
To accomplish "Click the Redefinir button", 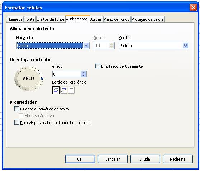I will pyautogui.click(x=178, y=159).
